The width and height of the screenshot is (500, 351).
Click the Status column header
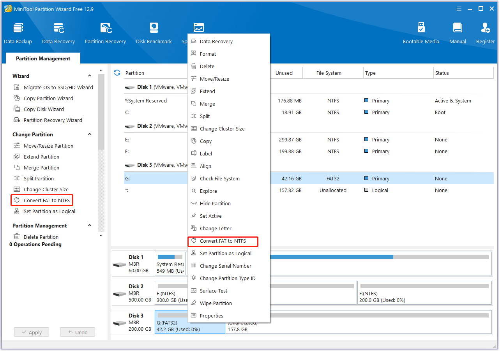click(x=463, y=73)
